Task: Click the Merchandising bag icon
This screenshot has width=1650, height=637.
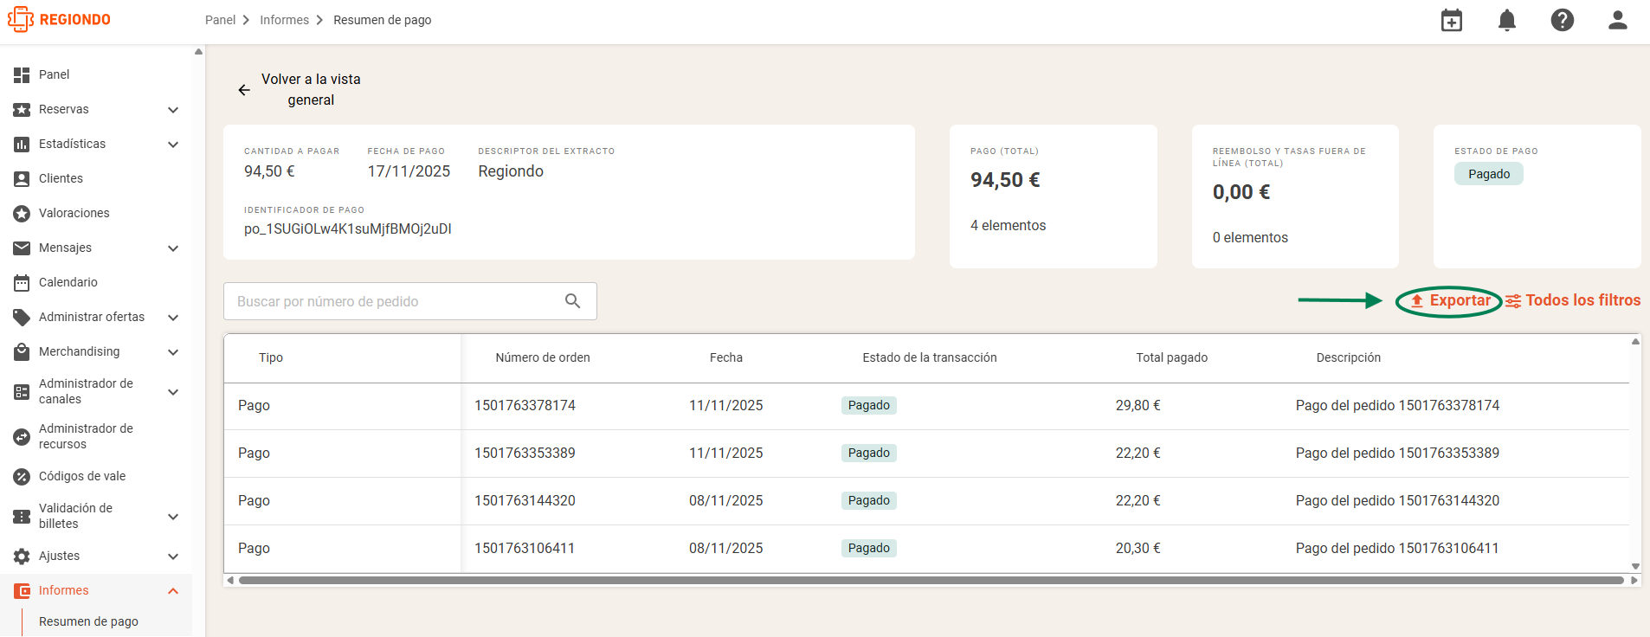Action: [x=22, y=352]
